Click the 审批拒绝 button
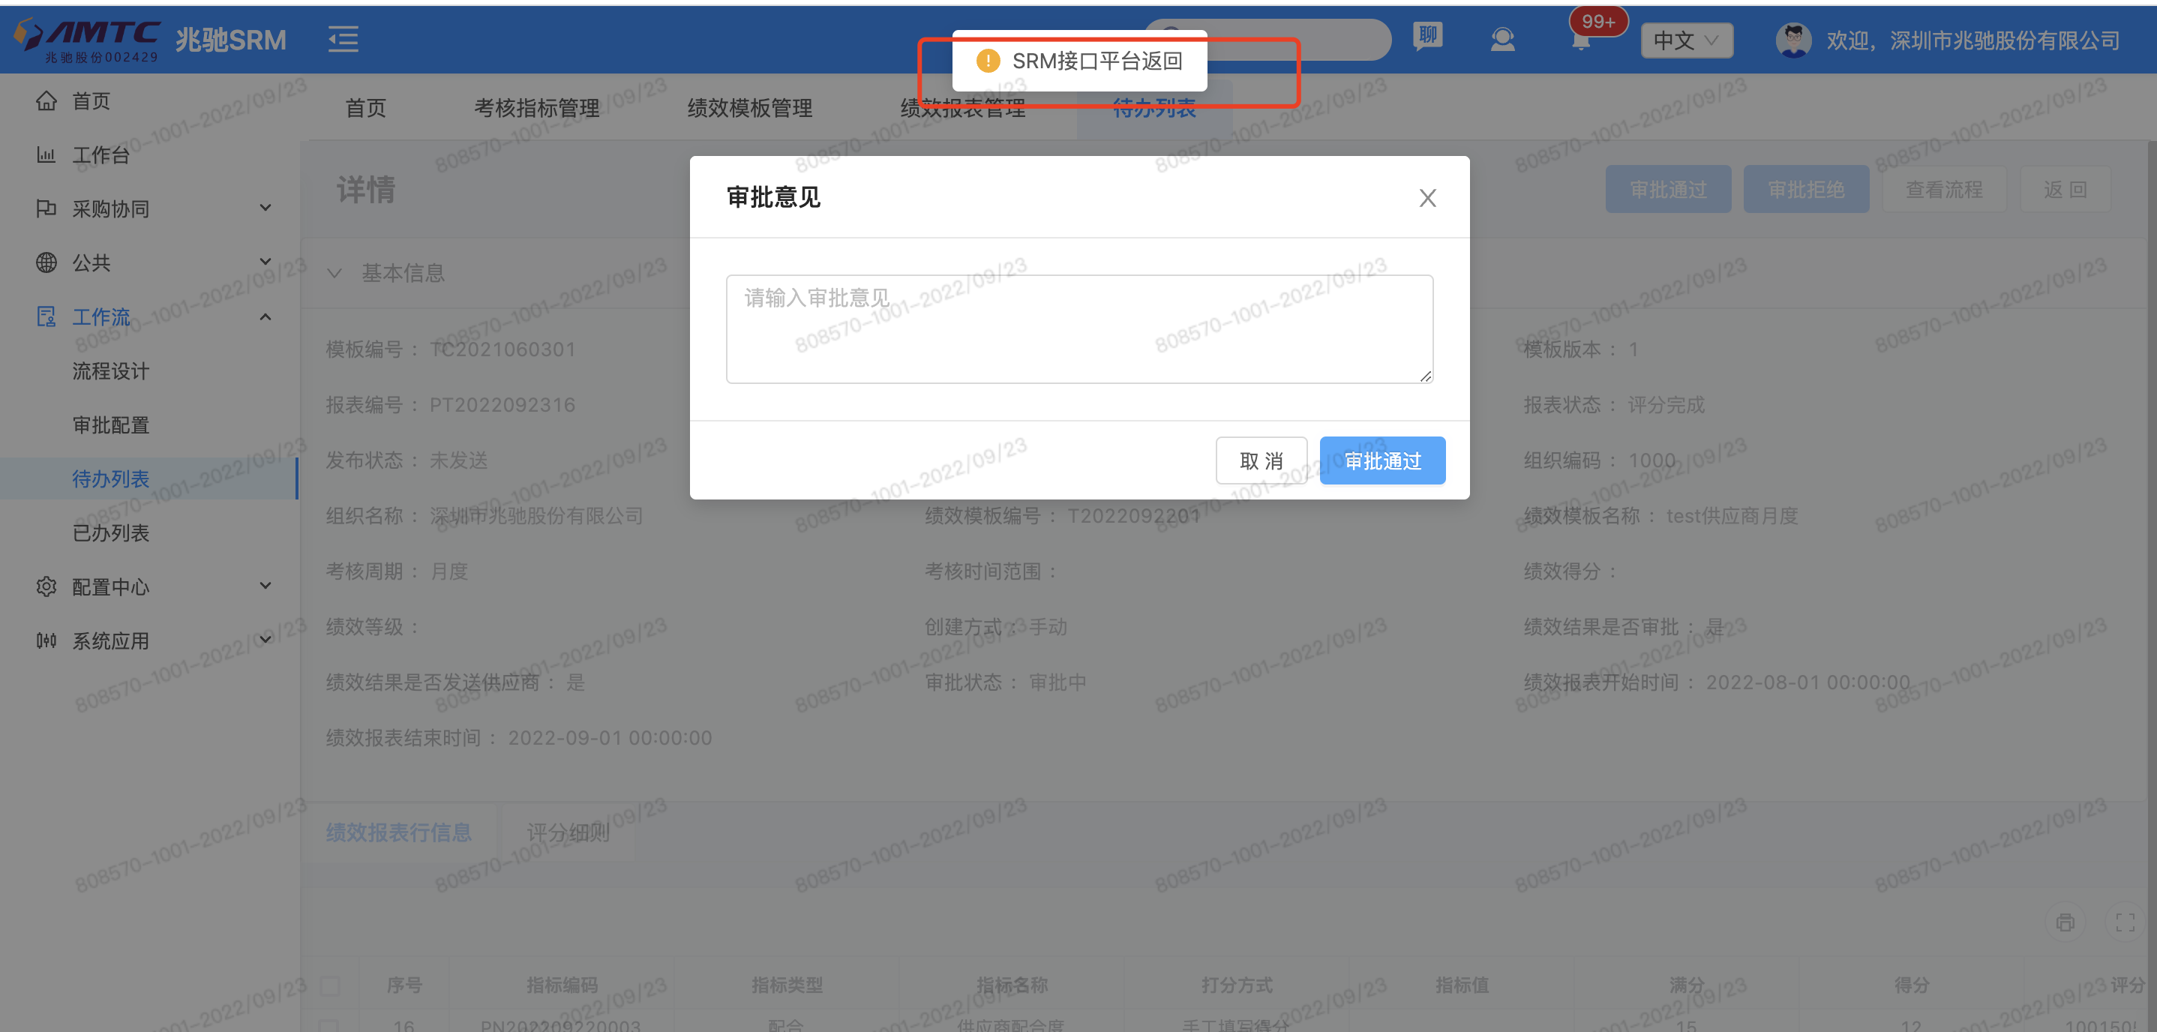This screenshot has height=1032, width=2157. pyautogui.click(x=1806, y=189)
